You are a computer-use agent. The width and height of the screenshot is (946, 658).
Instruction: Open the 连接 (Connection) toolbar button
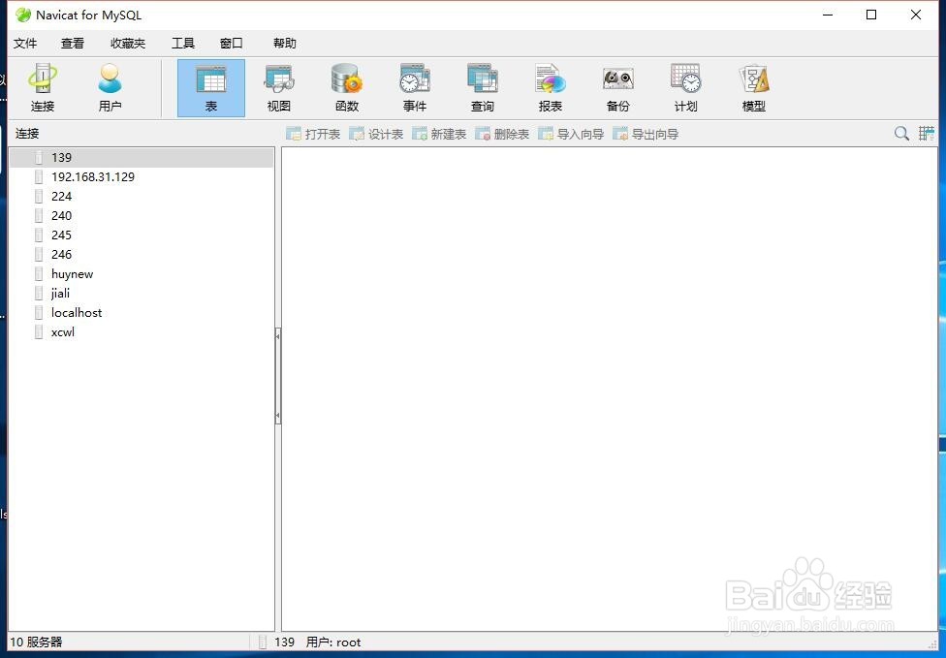[x=43, y=88]
